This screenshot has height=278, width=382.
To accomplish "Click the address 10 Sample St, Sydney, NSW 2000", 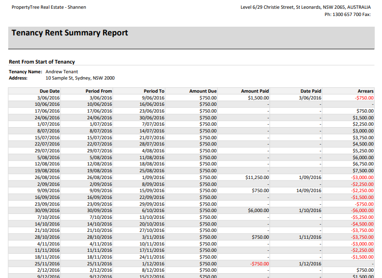I will tap(80, 78).
